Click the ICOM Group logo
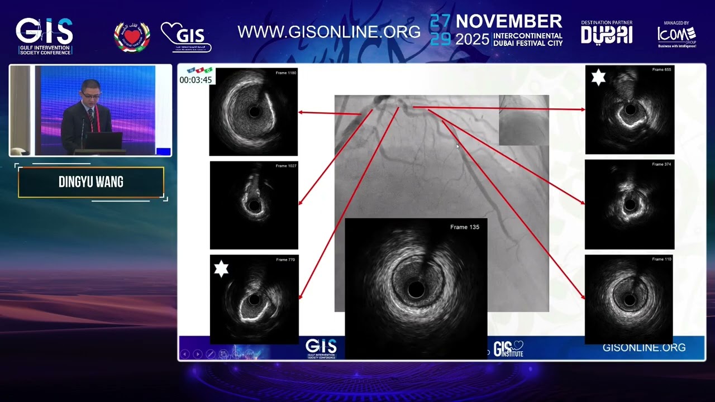 676,35
